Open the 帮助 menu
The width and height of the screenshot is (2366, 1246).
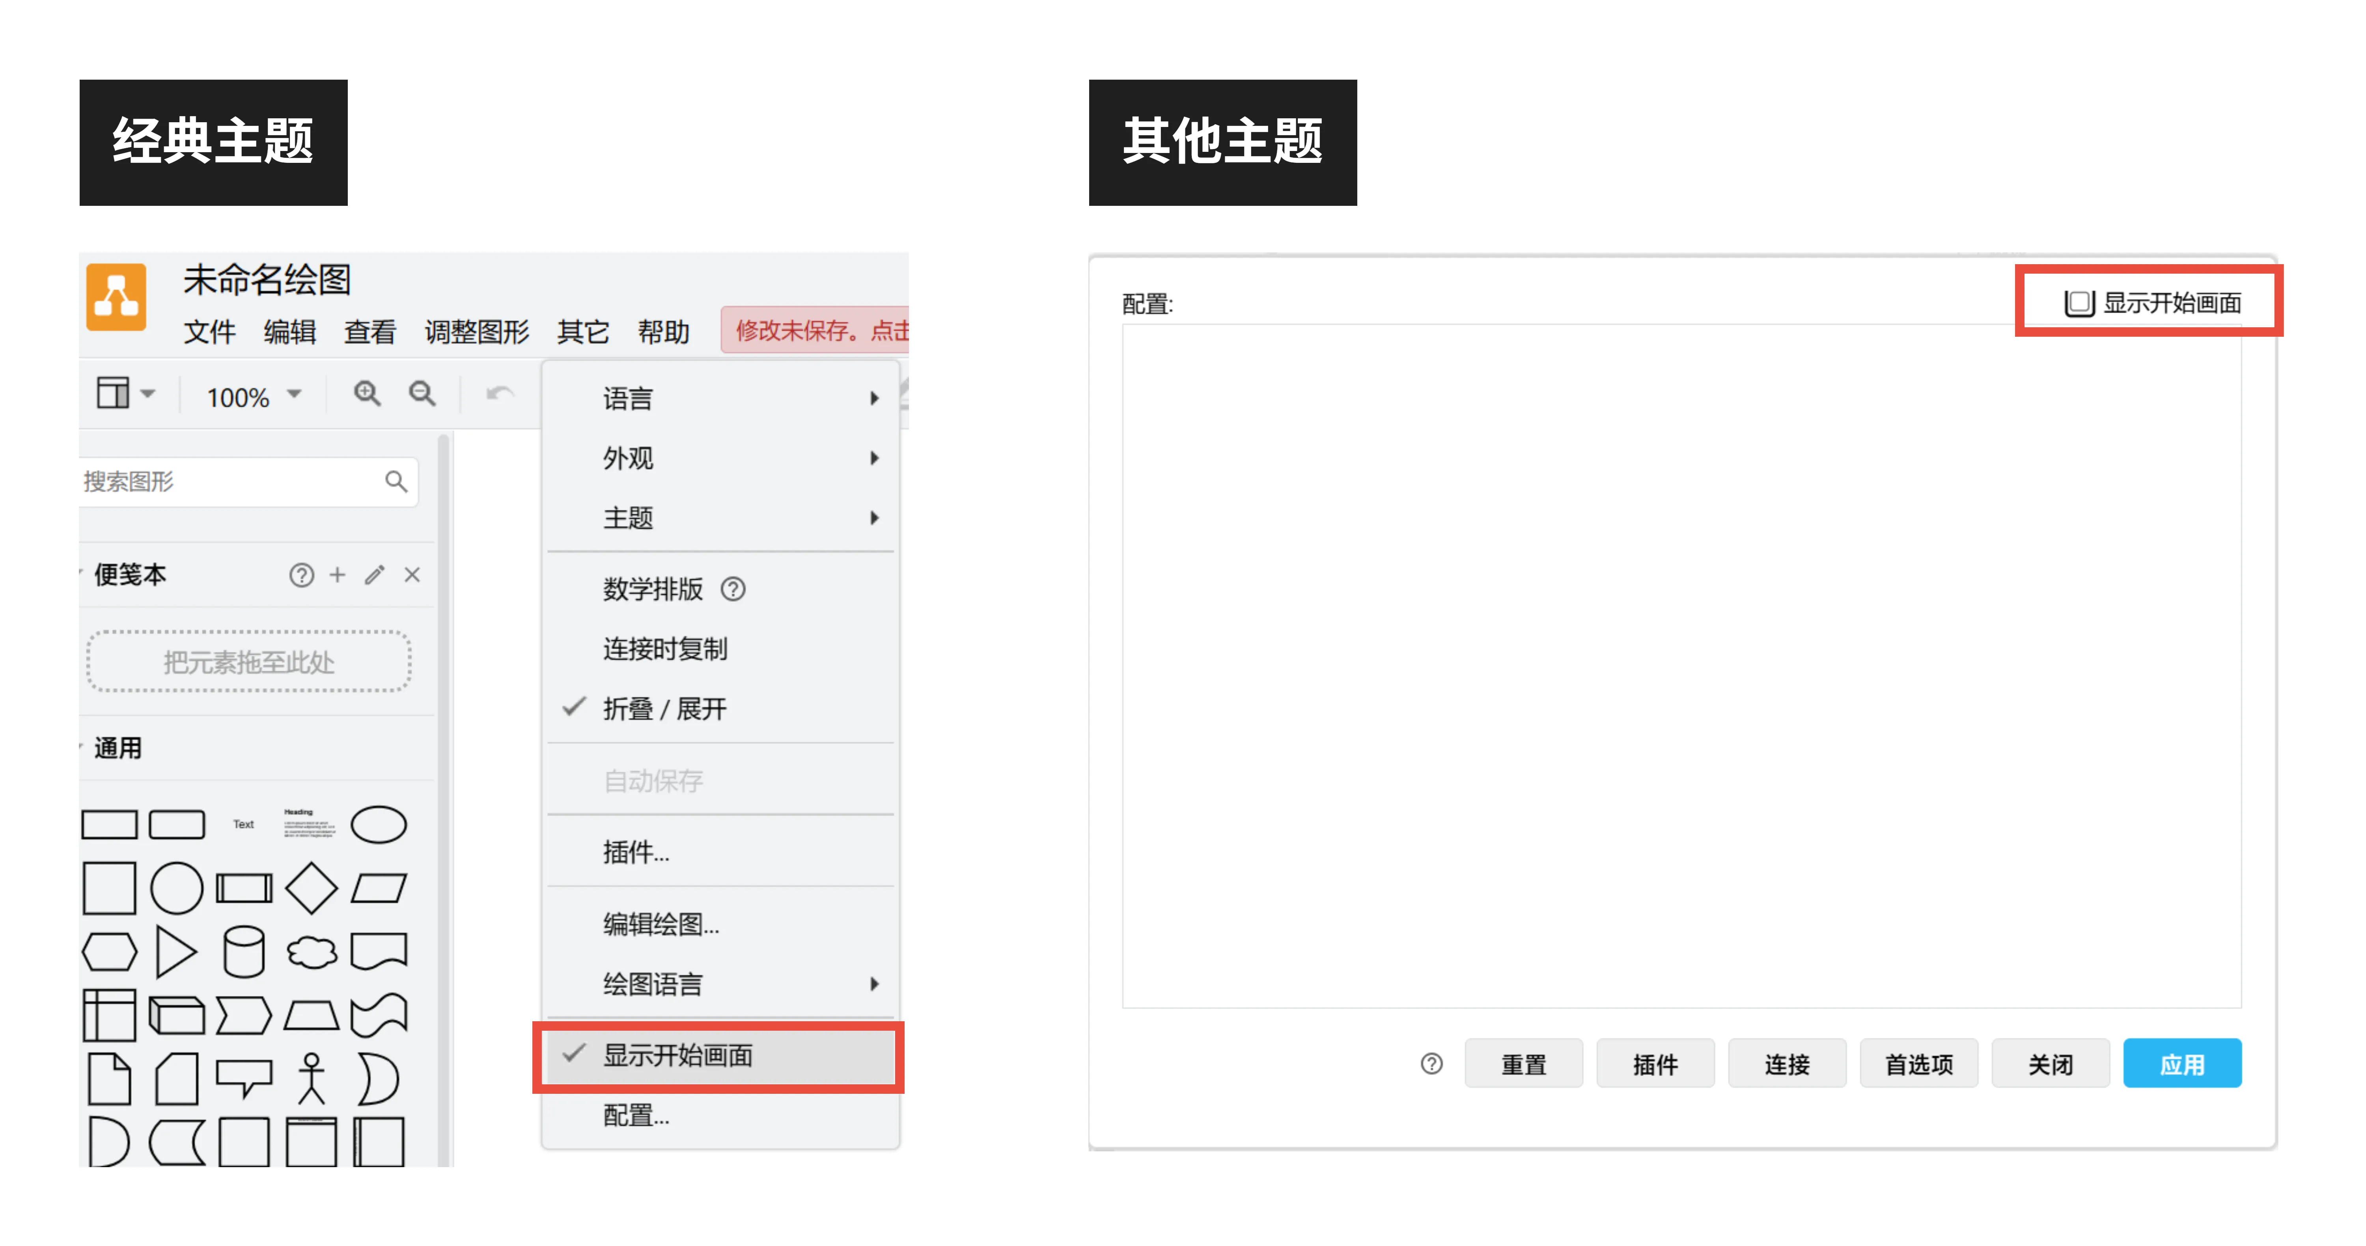tap(663, 332)
